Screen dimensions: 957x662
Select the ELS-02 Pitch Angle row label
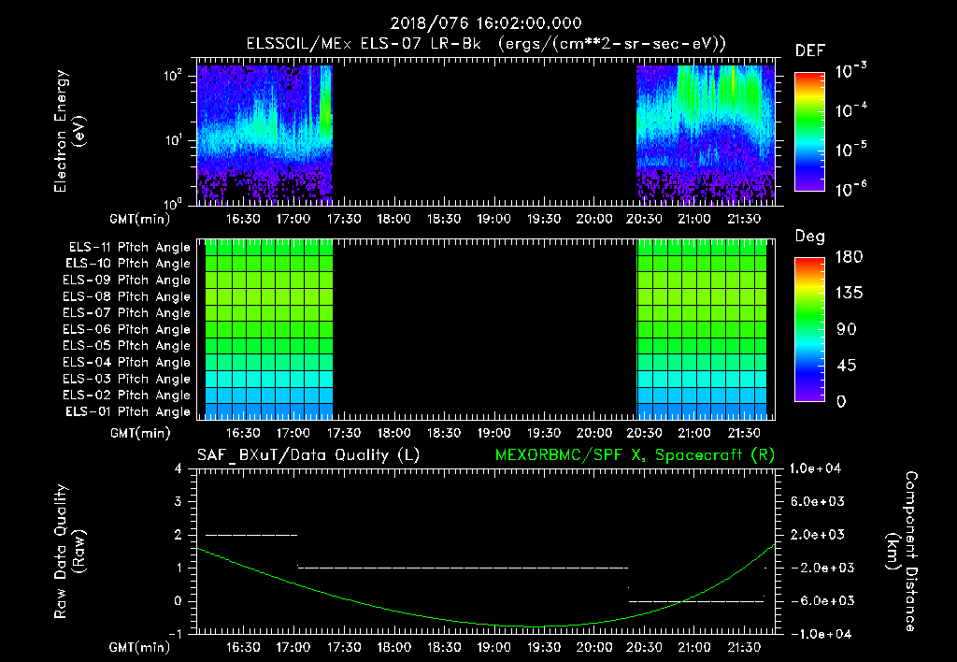point(126,396)
